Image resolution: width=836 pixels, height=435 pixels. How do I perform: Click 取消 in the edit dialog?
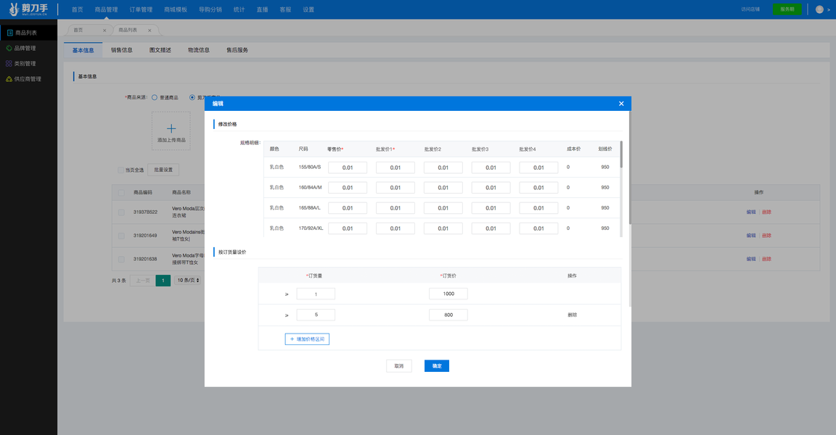tap(399, 366)
